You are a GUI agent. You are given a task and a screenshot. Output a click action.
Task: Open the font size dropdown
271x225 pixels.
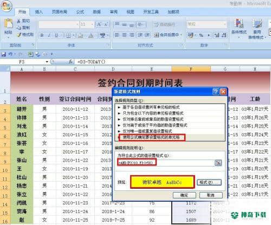92,24
